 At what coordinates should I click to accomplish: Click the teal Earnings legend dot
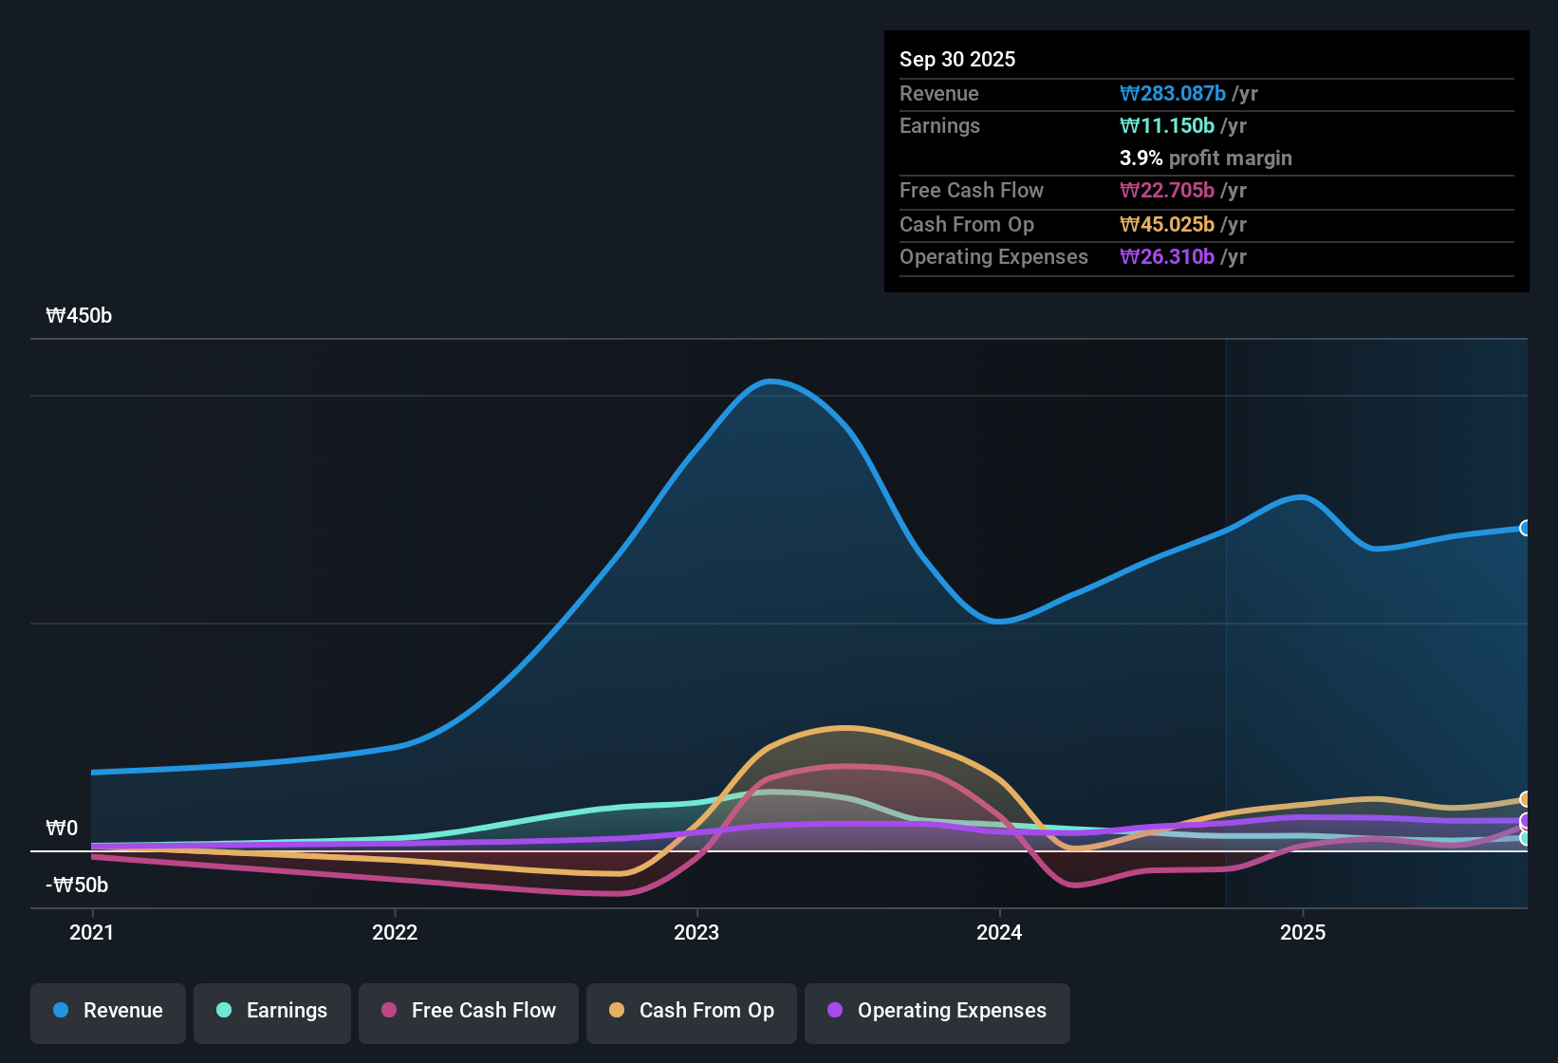(224, 1010)
